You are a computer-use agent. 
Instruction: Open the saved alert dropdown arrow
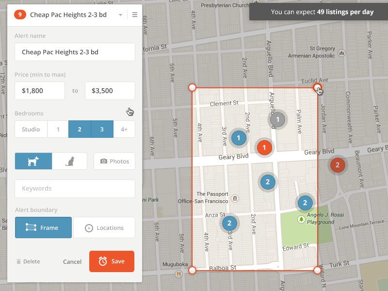click(x=120, y=15)
